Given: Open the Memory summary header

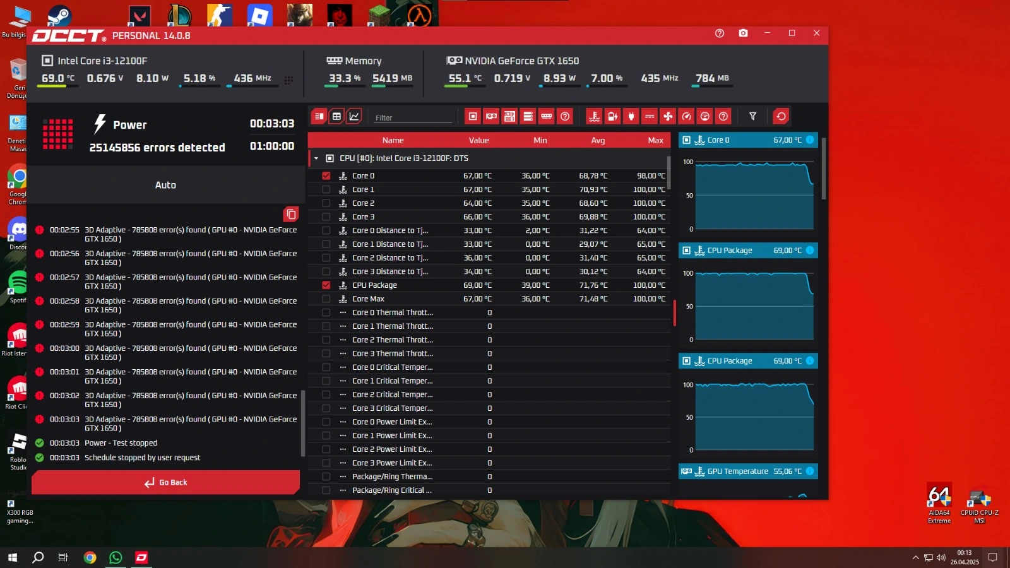Looking at the screenshot, I should click(x=354, y=61).
